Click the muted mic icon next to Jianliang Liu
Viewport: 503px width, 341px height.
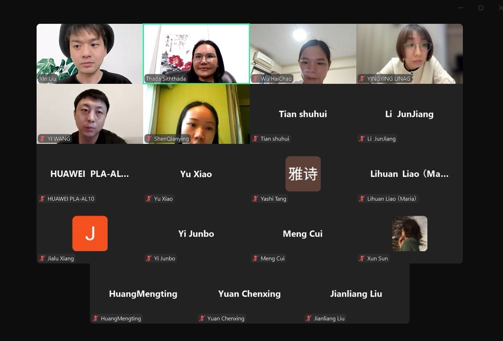[309, 319]
